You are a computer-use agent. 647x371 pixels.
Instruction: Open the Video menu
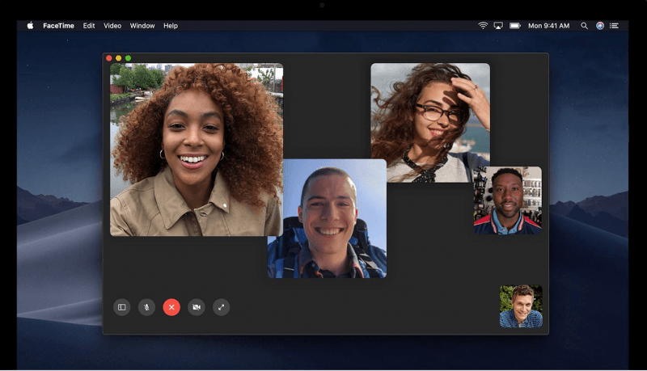click(112, 26)
